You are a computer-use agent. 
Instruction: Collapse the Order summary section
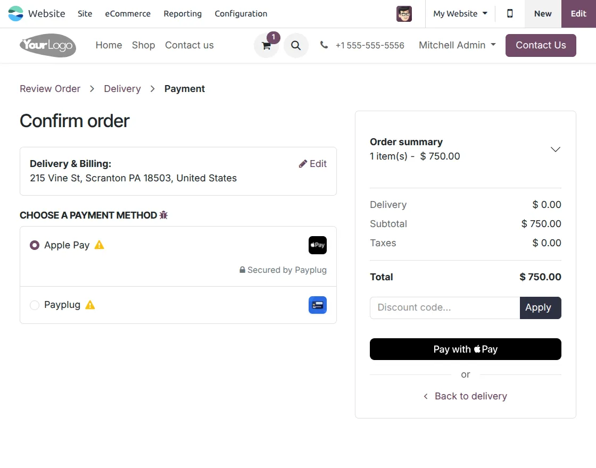point(555,149)
